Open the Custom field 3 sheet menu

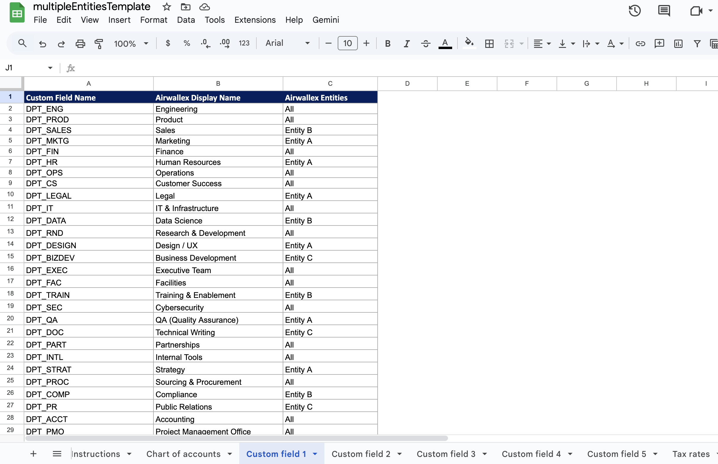click(485, 454)
